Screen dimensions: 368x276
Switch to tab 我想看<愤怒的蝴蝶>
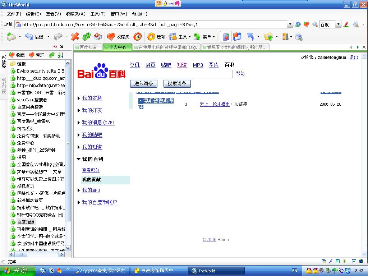(235, 47)
